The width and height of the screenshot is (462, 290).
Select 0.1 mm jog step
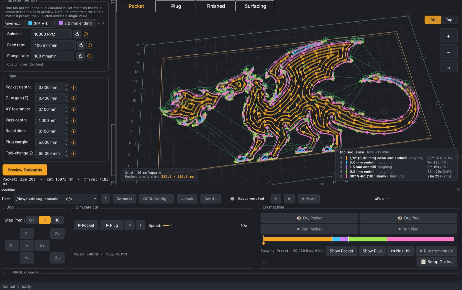click(x=32, y=220)
